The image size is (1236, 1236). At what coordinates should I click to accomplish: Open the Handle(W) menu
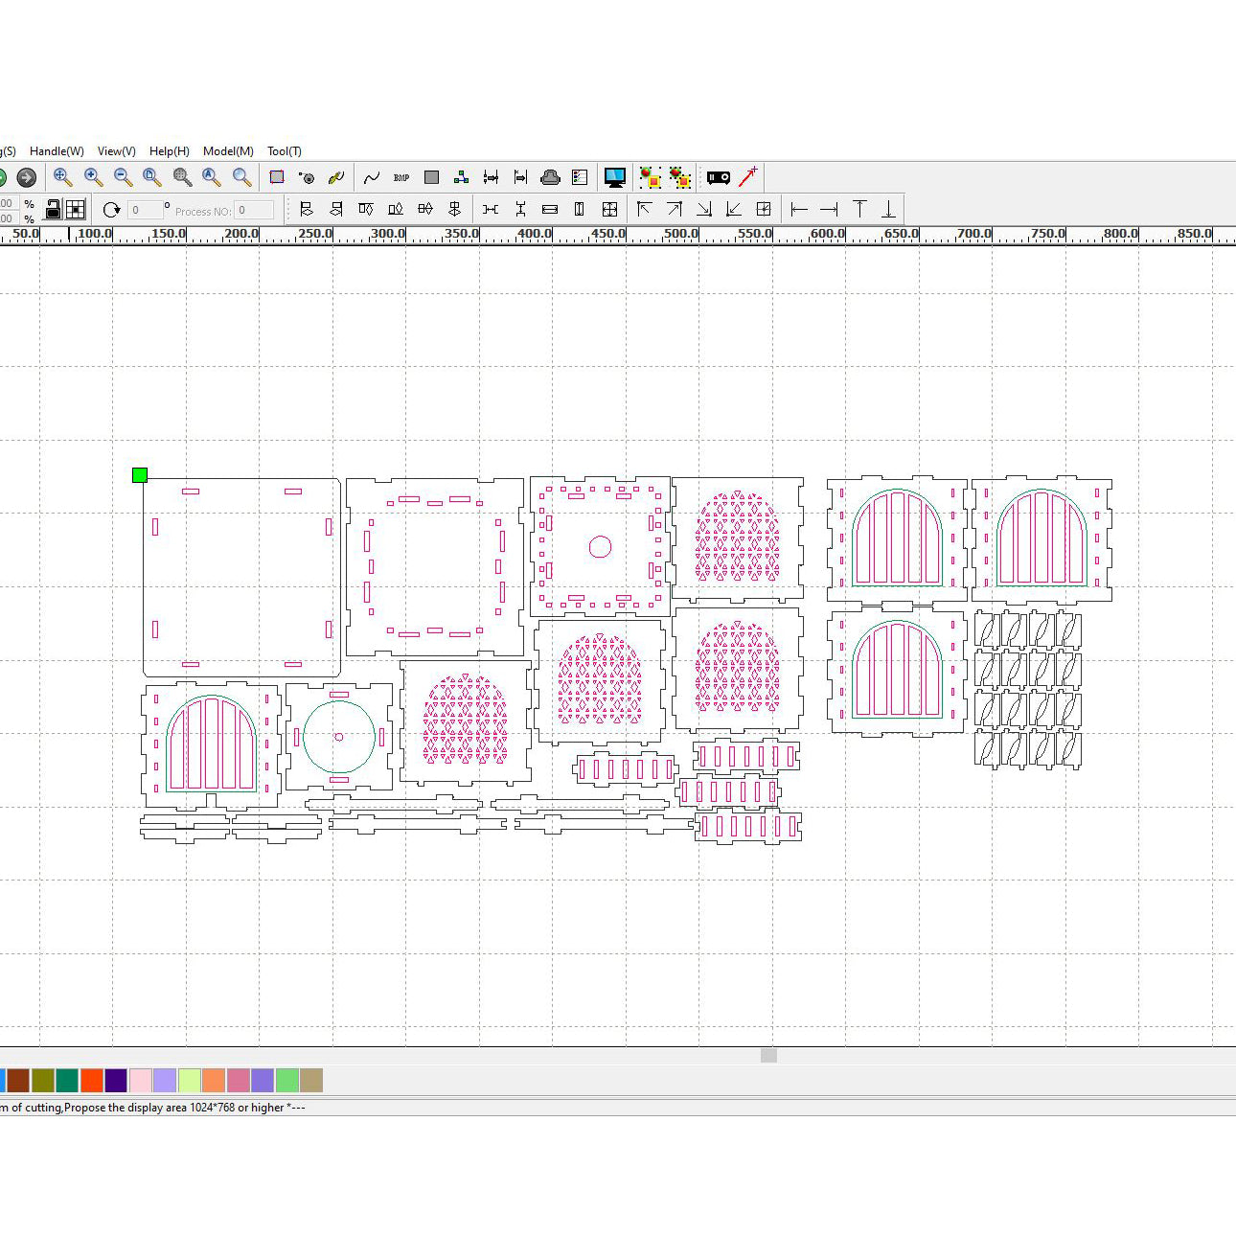pyautogui.click(x=56, y=151)
